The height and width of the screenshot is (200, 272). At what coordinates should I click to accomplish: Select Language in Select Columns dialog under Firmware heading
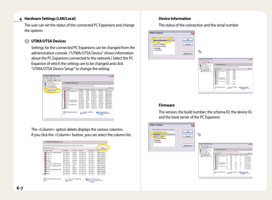(157, 140)
